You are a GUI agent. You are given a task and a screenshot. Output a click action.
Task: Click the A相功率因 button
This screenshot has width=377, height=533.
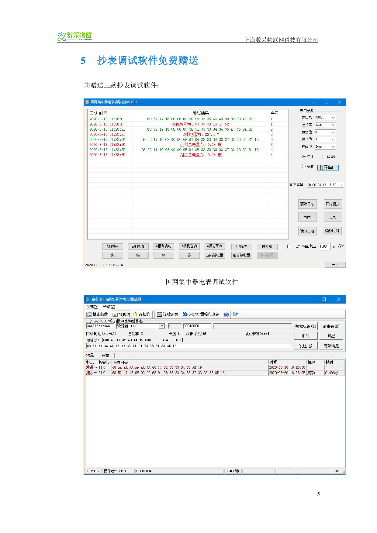click(x=215, y=246)
